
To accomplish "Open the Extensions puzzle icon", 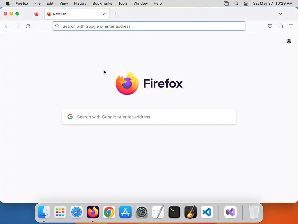I will point(281,26).
